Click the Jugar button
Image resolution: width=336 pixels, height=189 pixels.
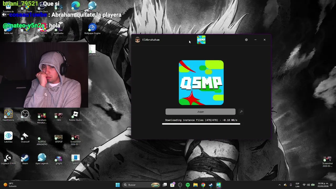tap(201, 112)
